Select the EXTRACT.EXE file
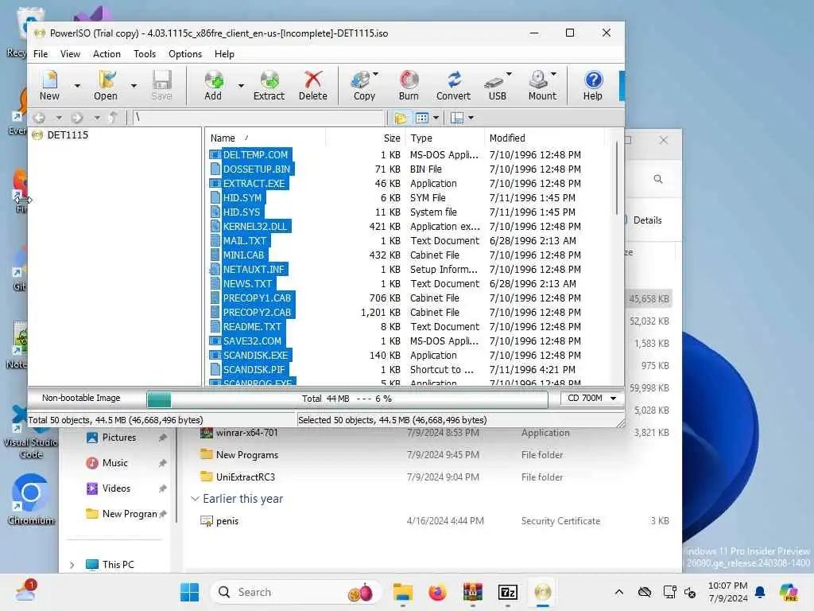Viewport: 814px width, 611px height. (254, 184)
